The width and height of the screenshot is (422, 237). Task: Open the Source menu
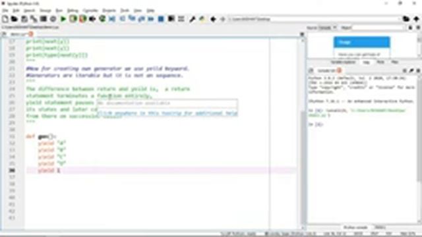[45, 11]
